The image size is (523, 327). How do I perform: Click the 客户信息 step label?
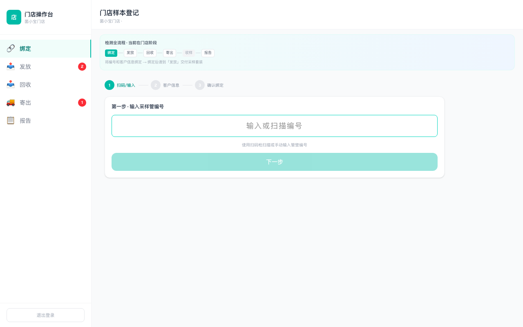pos(171,85)
